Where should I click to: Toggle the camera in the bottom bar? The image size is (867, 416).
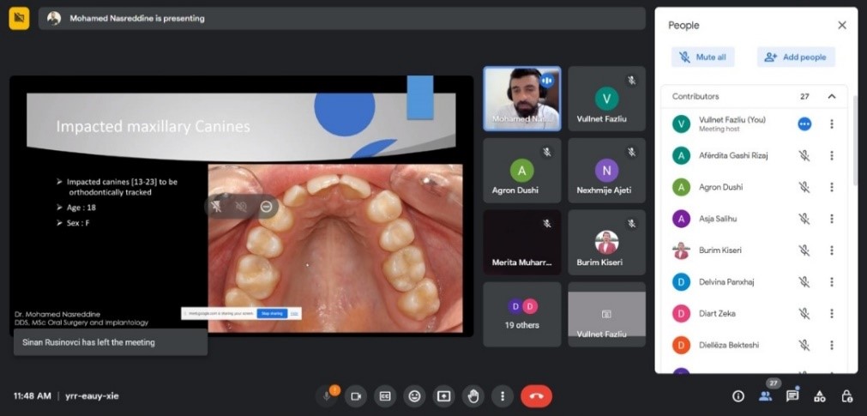pos(356,396)
